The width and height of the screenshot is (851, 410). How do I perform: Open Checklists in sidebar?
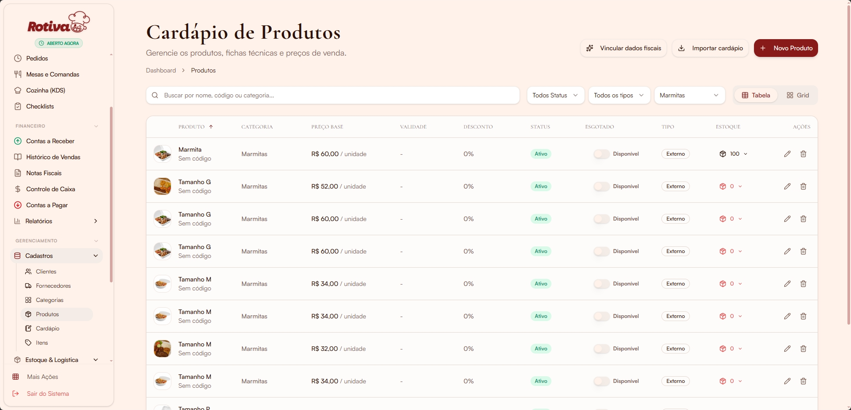pyautogui.click(x=40, y=106)
